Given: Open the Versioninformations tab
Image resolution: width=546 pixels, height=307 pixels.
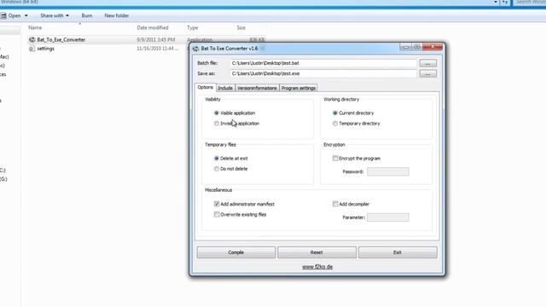Looking at the screenshot, I should [257, 88].
